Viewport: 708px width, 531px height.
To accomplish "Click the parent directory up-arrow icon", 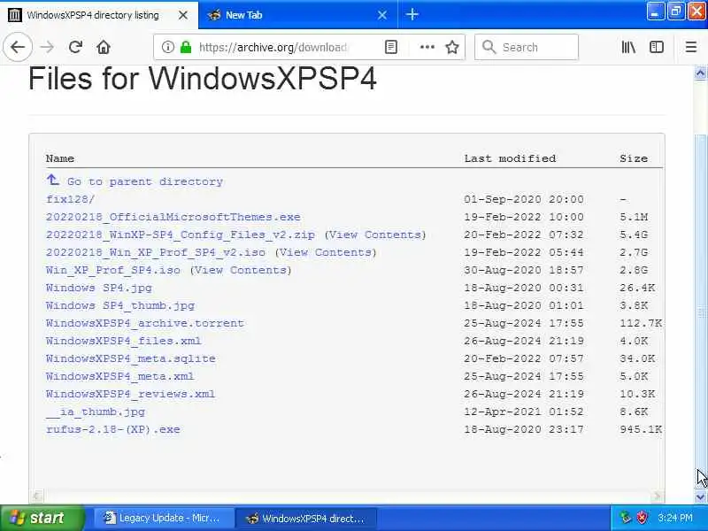I will [53, 181].
